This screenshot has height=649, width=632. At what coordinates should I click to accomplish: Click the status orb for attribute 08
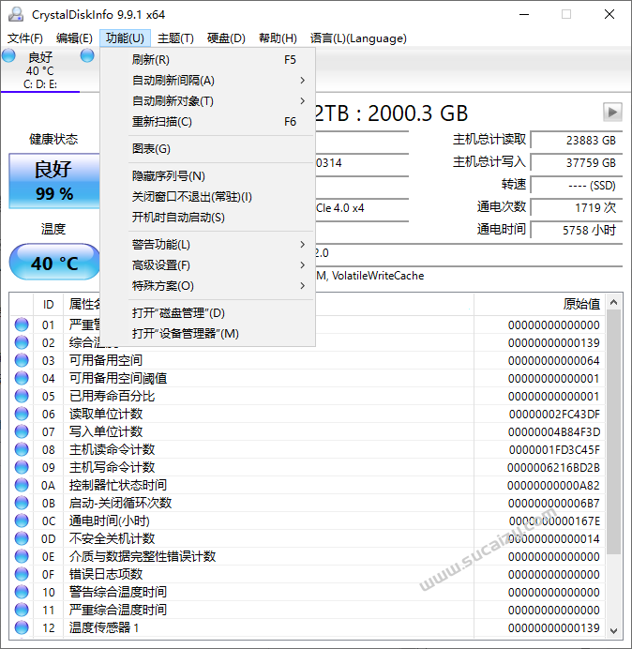click(x=22, y=449)
